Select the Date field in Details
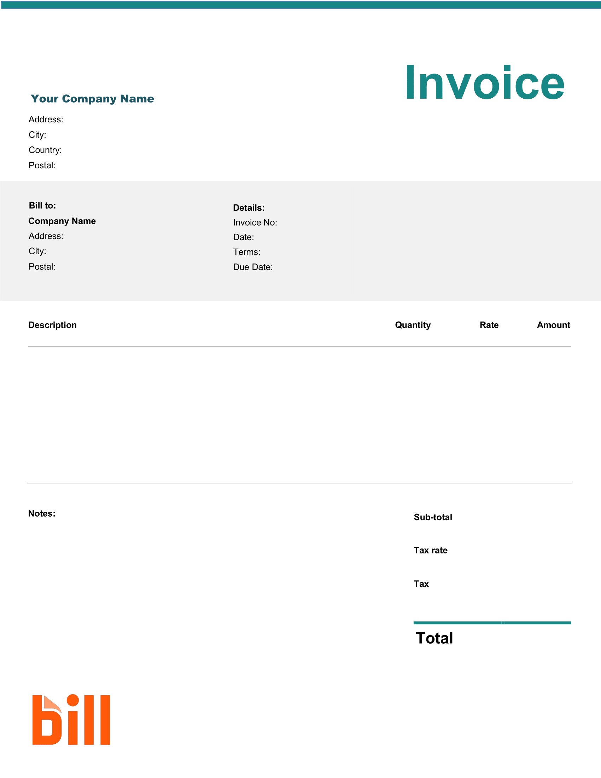This screenshot has height=778, width=601. tap(244, 237)
